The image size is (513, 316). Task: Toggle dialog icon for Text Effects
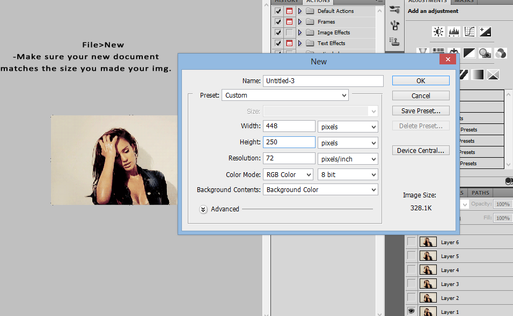tap(289, 43)
